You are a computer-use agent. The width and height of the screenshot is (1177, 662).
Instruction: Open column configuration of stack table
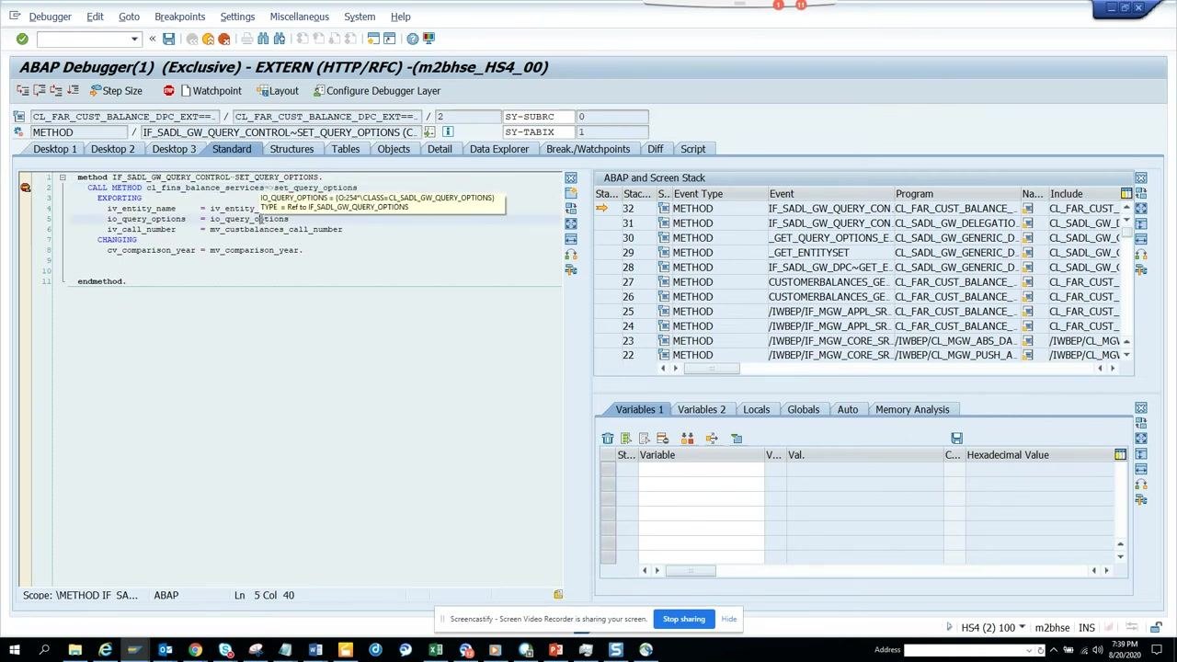[1126, 194]
